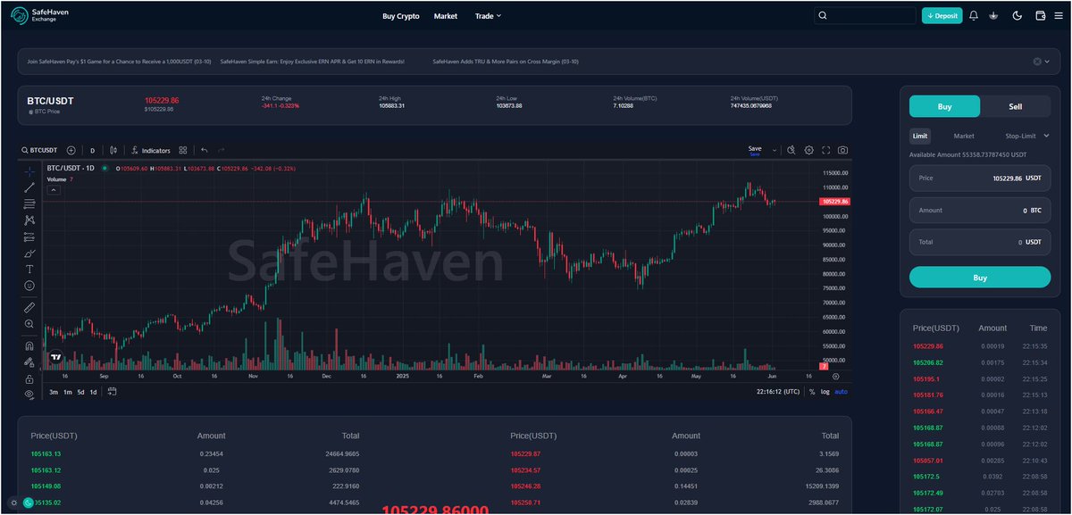Select the Limit order tab

coord(920,136)
